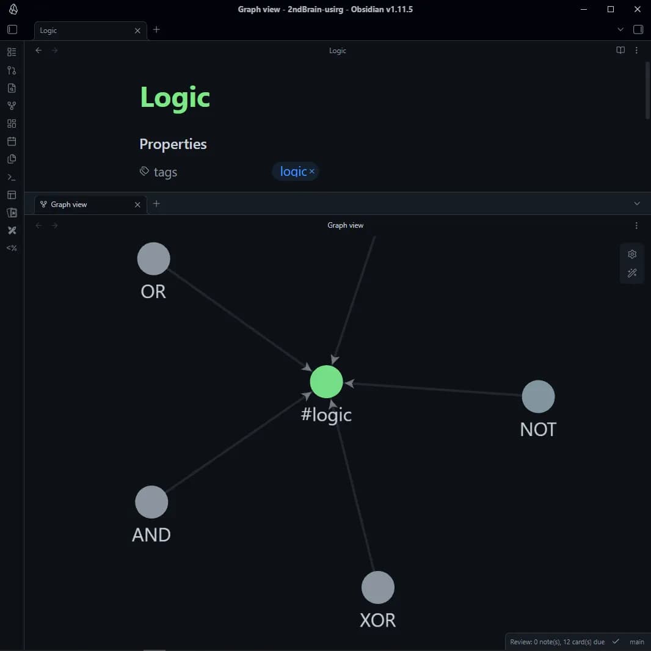
Task: Open the spaced repetition flashcards ribbon icon
Action: [11, 212]
